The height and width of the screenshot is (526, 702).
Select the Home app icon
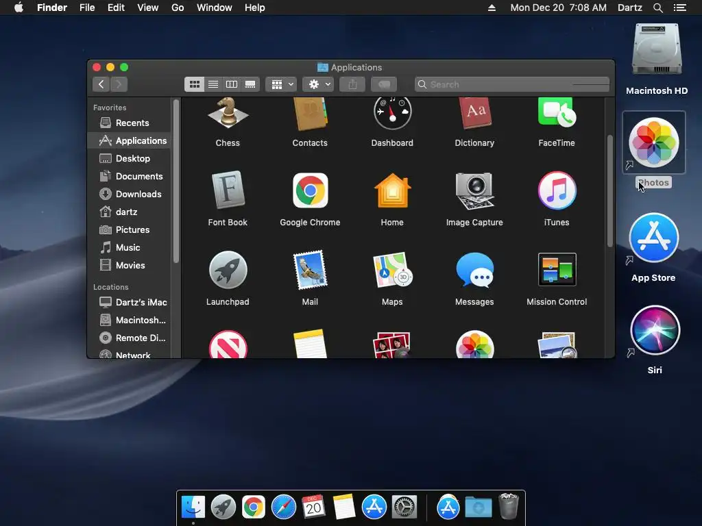point(392,190)
